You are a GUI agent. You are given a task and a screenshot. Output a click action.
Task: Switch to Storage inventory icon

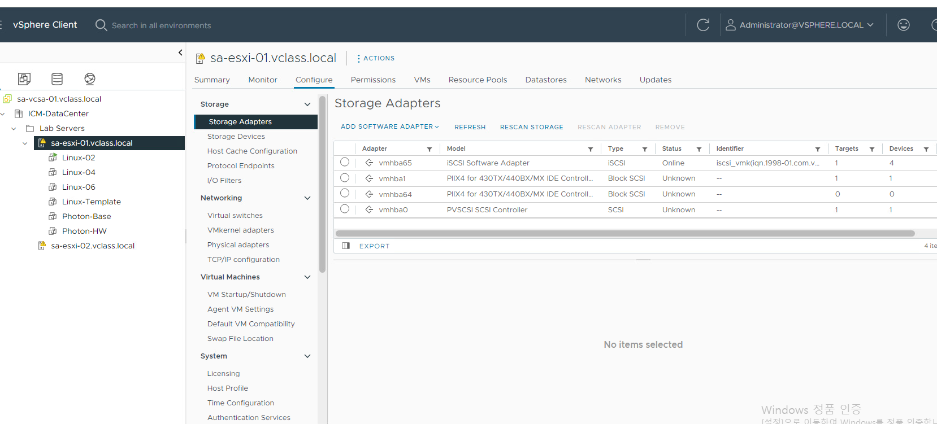pos(57,78)
